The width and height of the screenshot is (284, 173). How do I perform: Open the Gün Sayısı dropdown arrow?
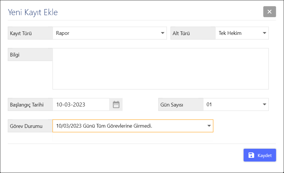click(264, 104)
